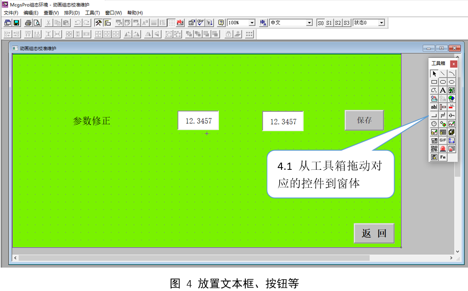This screenshot has height=291, width=468.
Task: Toggle the S2 state button
Action: [x=338, y=23]
